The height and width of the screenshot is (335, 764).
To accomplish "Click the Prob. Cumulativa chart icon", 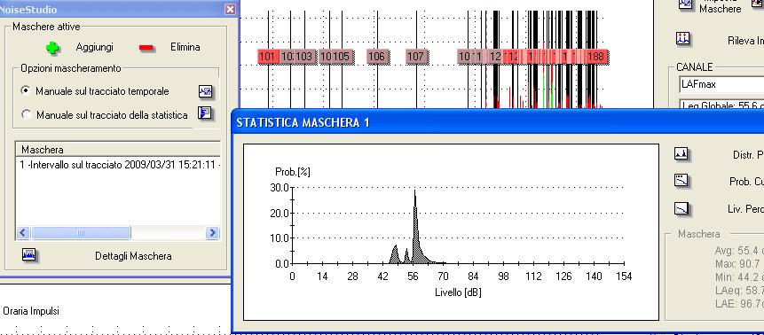I will pos(681,181).
